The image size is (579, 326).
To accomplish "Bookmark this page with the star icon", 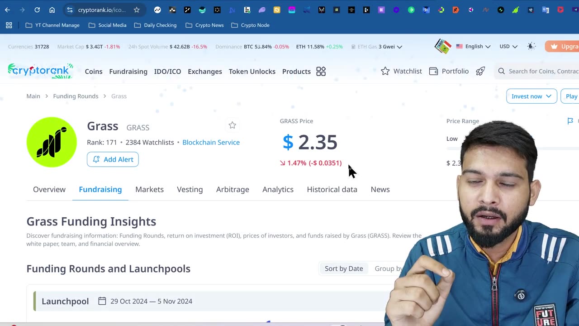I will [x=137, y=10].
